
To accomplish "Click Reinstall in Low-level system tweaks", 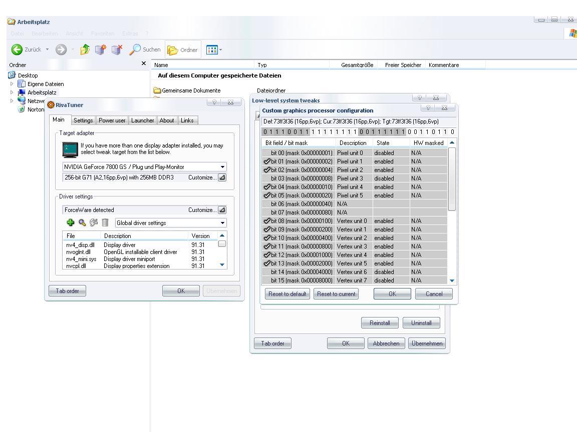I will [380, 323].
